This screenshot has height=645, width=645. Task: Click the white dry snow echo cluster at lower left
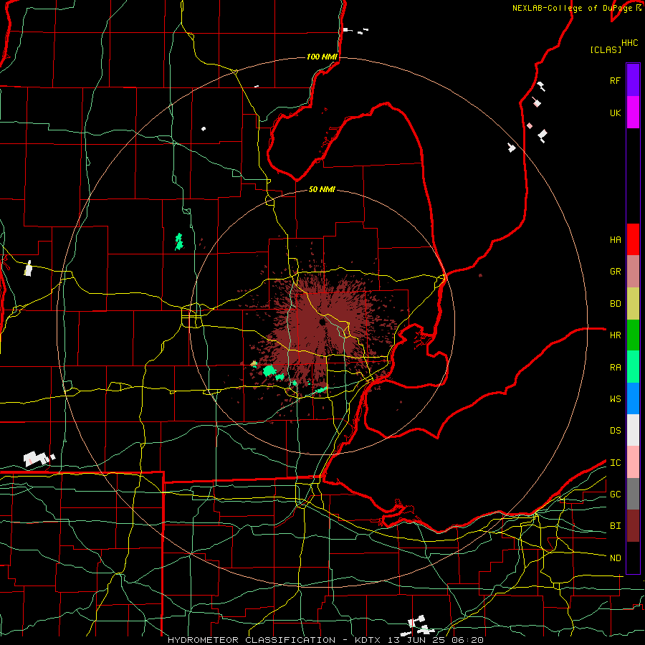tap(38, 458)
